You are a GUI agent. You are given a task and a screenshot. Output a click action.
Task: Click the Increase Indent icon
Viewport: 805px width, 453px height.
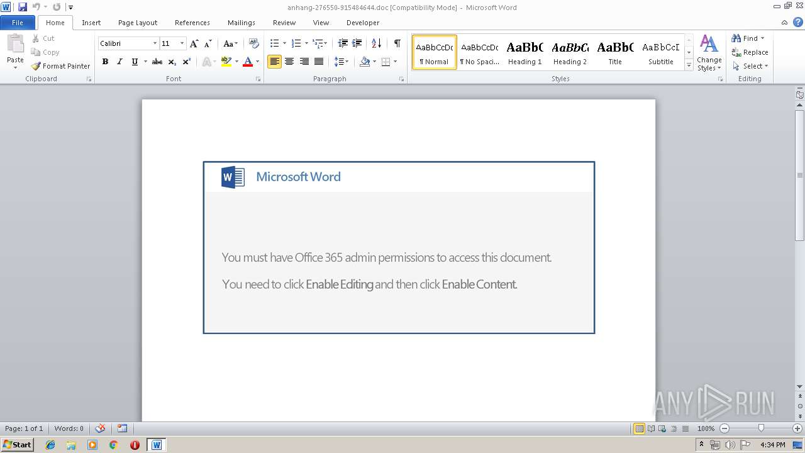(357, 43)
